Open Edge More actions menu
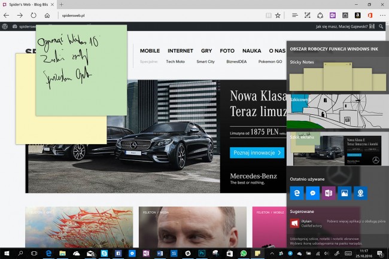This screenshot has height=259, width=389. [x=382, y=16]
